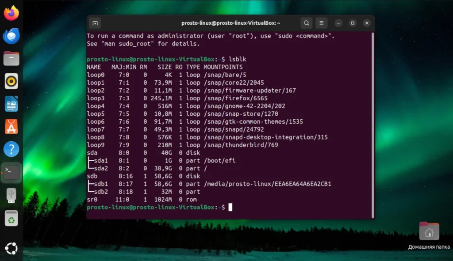Close the terminal window

(x=367, y=23)
